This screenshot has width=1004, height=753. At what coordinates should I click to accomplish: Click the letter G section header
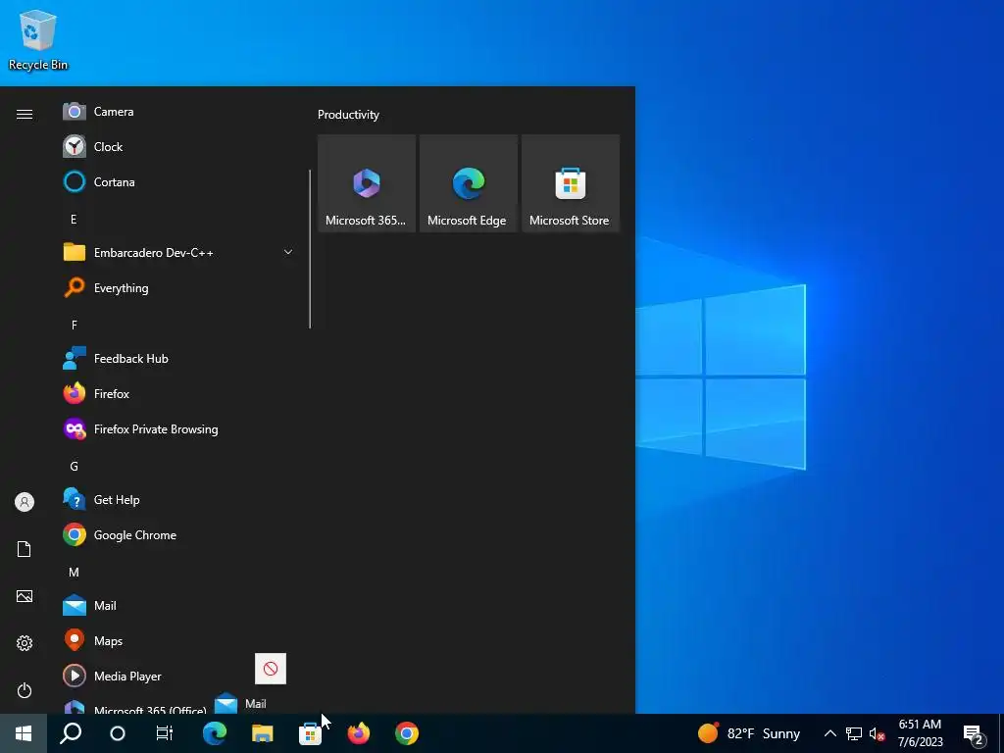74,466
